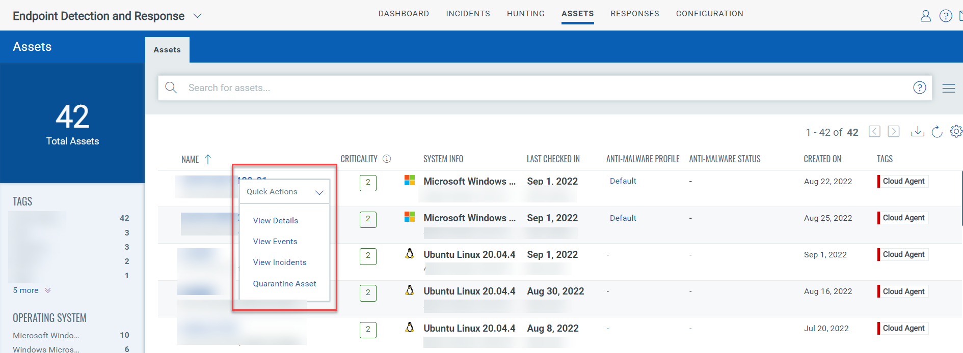
Task: Sort by name using arrow icon
Action: [x=208, y=159]
